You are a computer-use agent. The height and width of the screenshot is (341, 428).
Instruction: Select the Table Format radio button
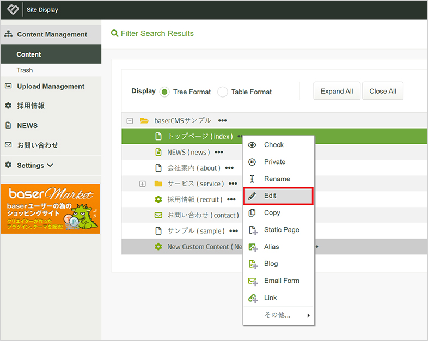pos(223,92)
